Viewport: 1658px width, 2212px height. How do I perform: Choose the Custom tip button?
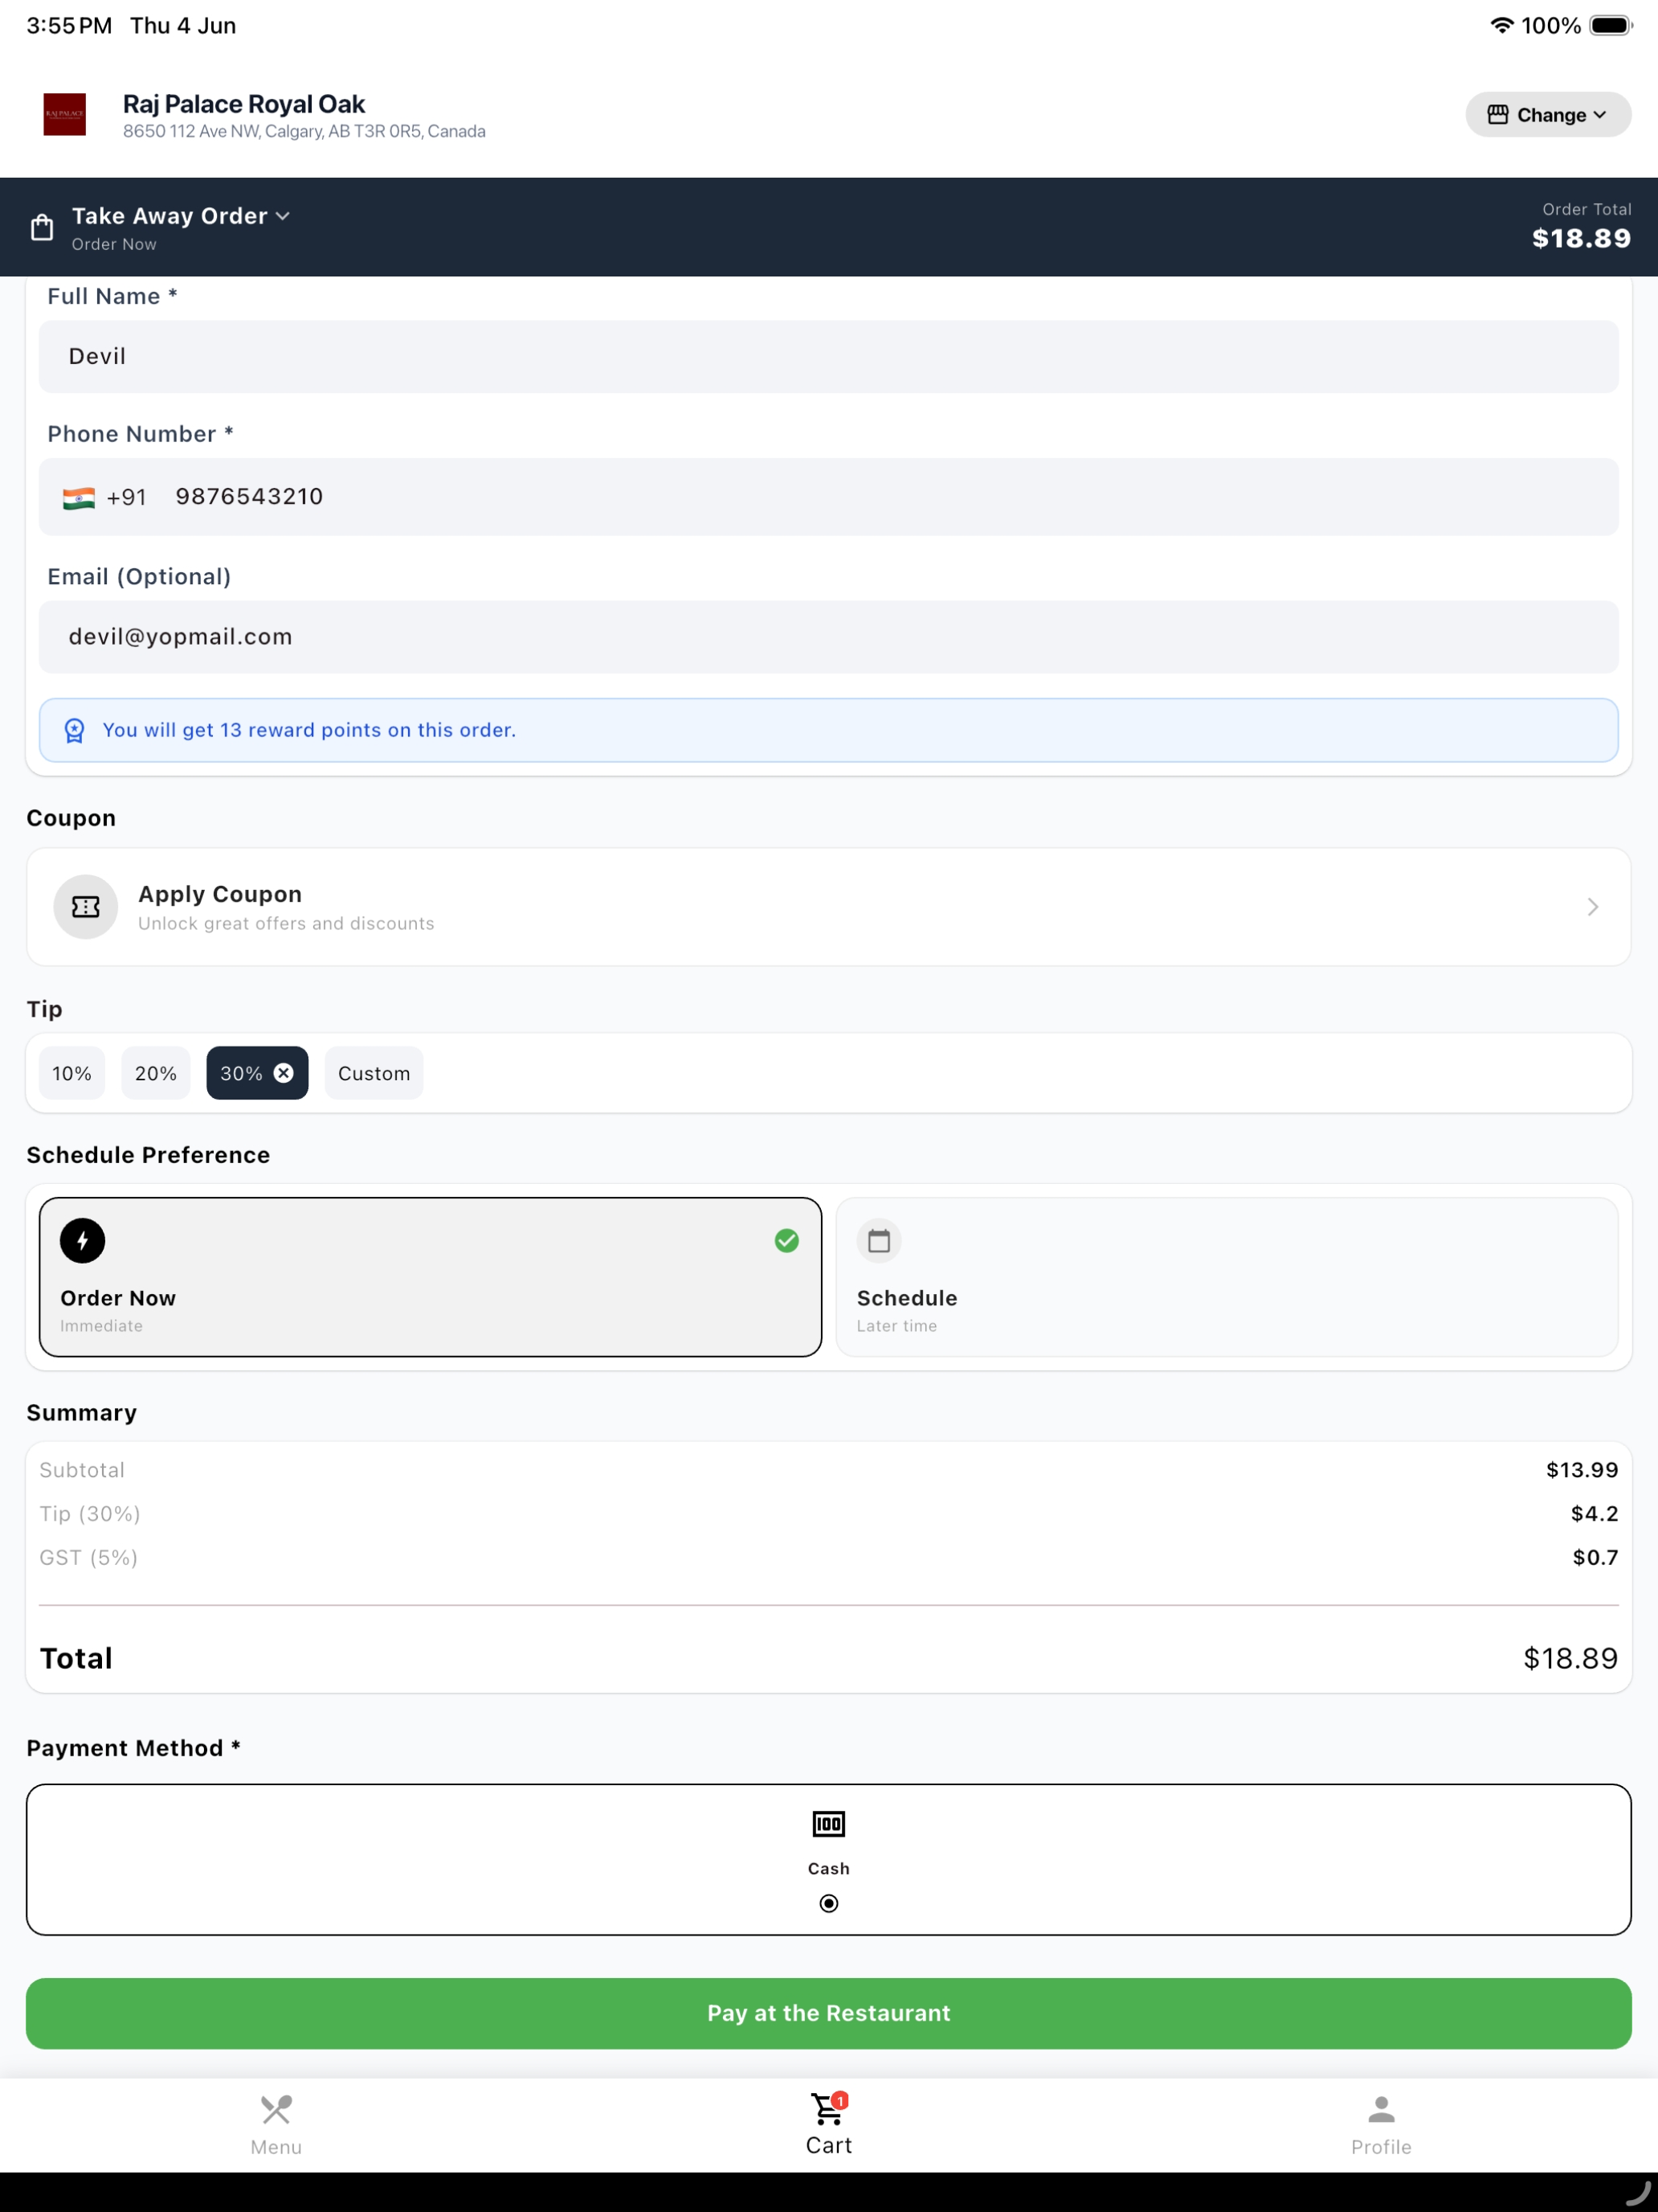(x=374, y=1073)
